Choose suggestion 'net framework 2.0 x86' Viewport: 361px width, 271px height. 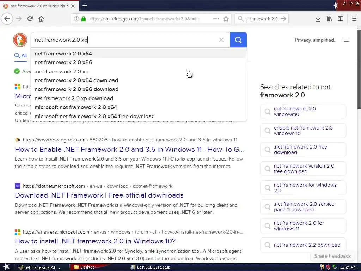point(139,62)
